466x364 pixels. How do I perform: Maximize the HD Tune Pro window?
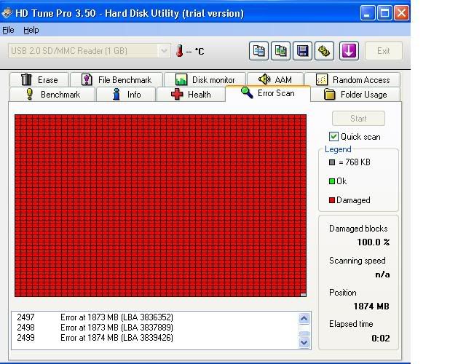click(x=384, y=13)
